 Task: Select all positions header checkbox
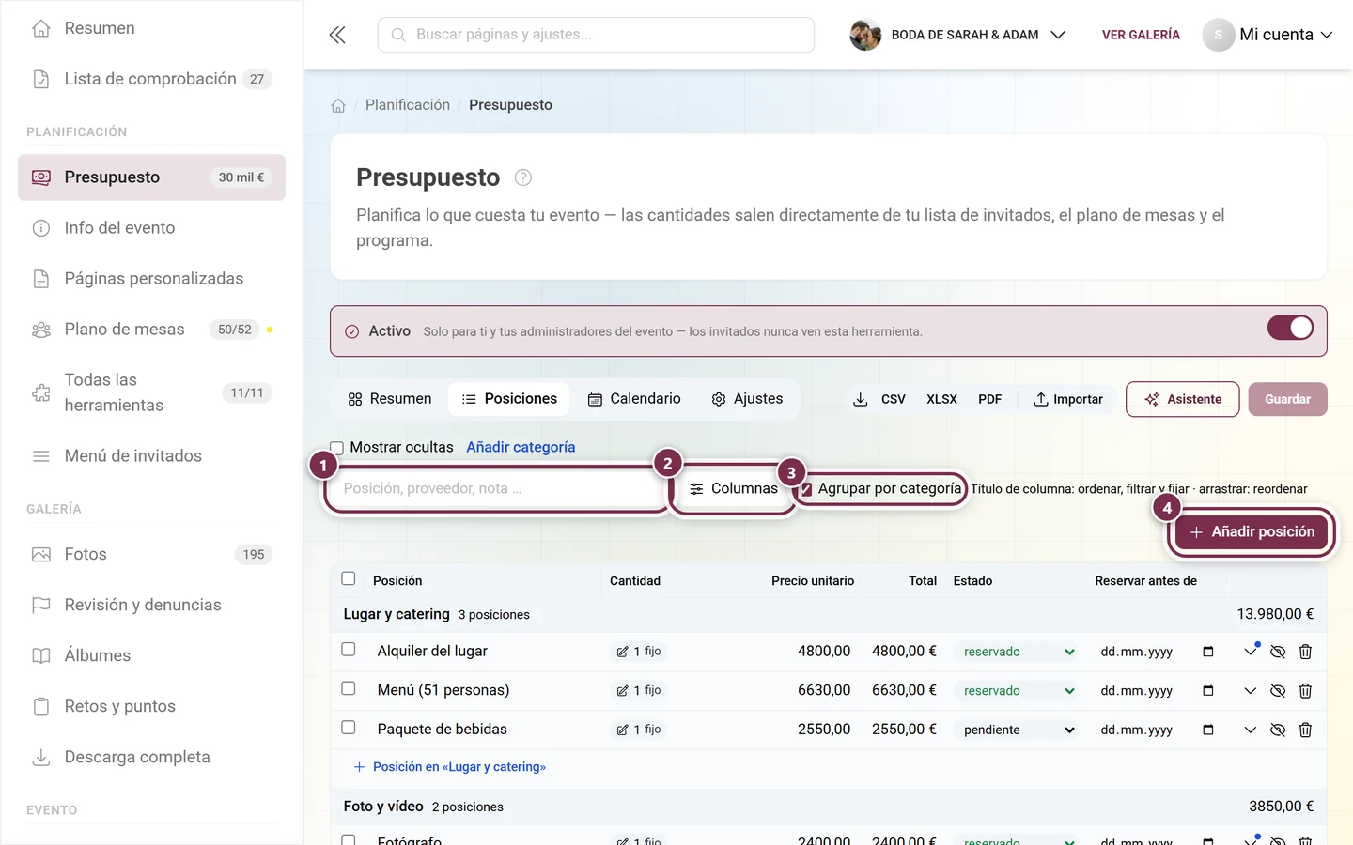(349, 579)
